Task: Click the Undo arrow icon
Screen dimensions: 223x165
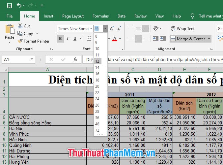Action: click(19, 5)
